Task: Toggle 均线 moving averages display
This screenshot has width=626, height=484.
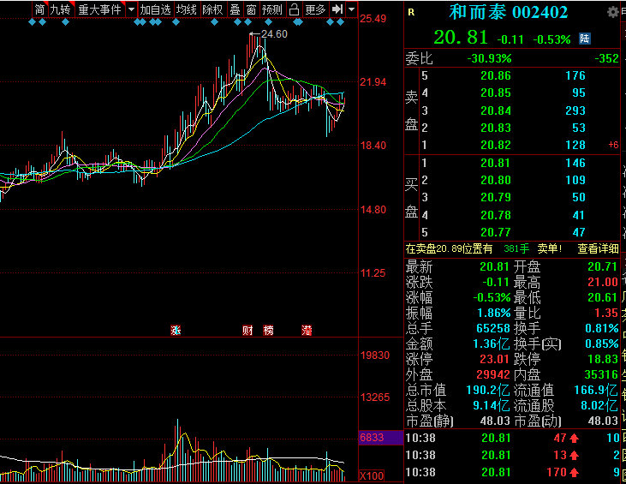Action: click(186, 9)
